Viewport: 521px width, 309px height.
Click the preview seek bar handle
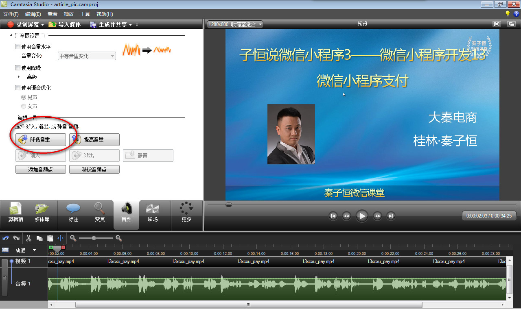229,205
